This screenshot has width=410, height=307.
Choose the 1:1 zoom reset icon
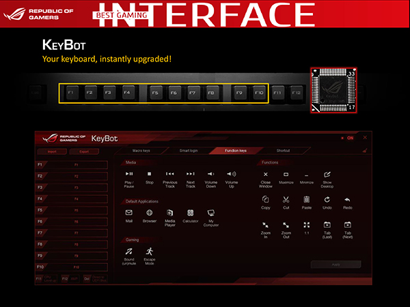point(306,224)
